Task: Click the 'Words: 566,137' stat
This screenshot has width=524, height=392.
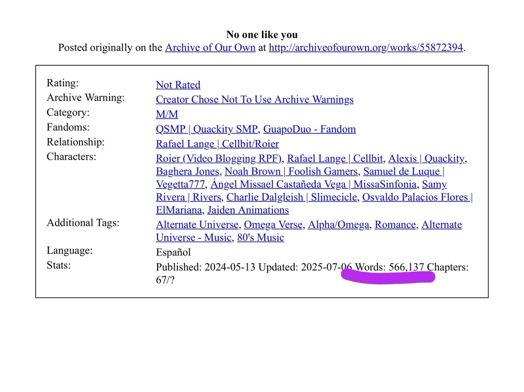Action: pos(390,267)
